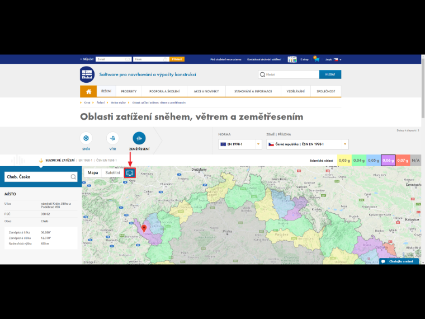Focus the Heslo password field

pos(151,59)
